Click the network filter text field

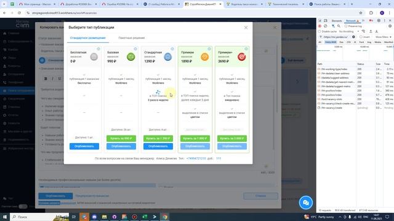(337, 37)
